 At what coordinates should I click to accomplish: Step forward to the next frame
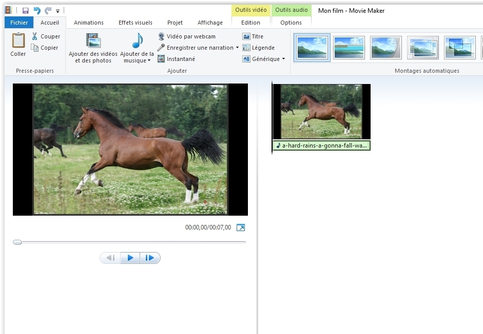150,258
